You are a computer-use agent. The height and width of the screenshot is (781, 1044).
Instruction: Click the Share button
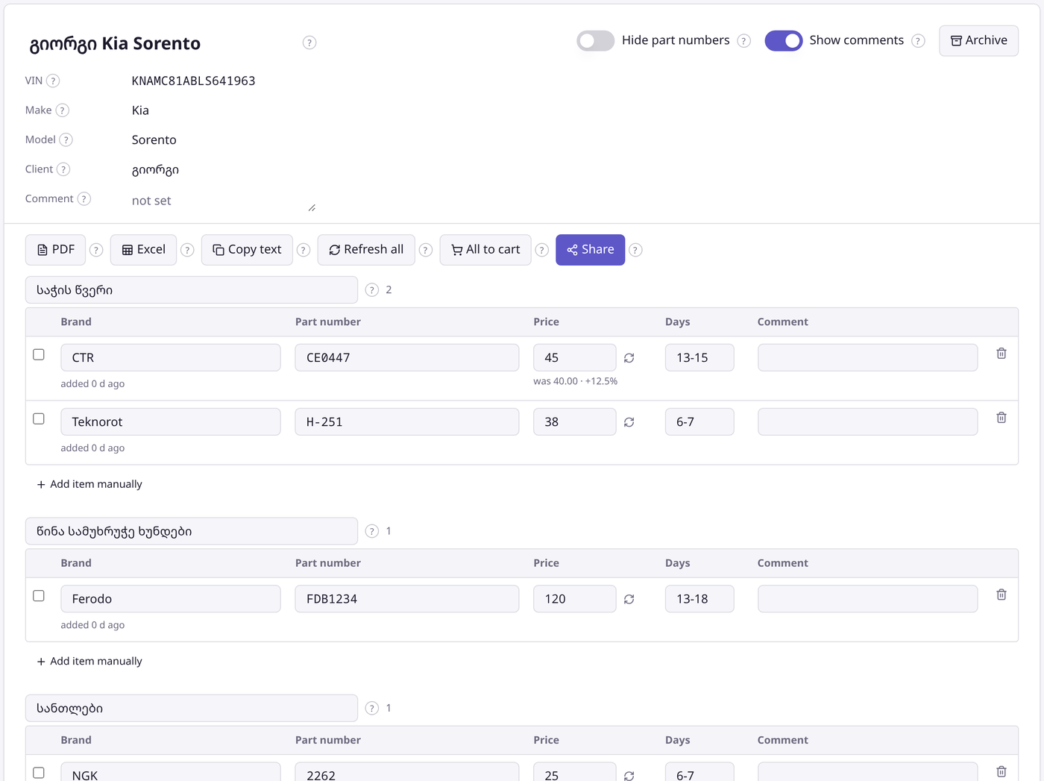(590, 250)
